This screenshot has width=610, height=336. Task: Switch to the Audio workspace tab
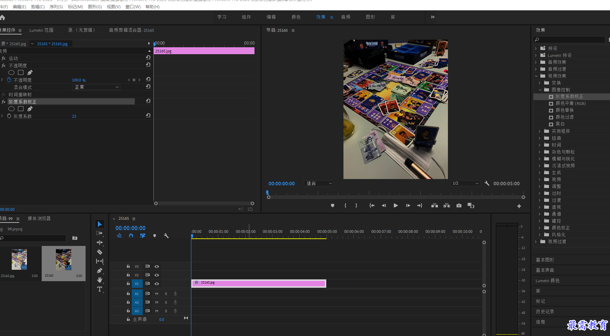point(346,17)
